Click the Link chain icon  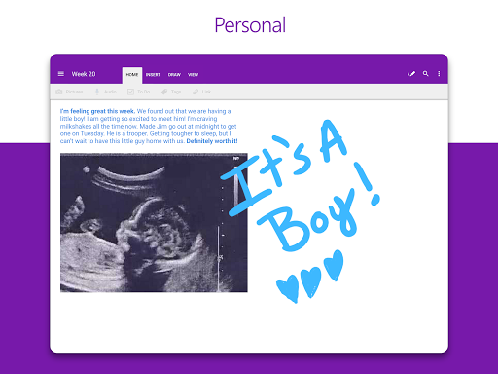click(x=196, y=92)
